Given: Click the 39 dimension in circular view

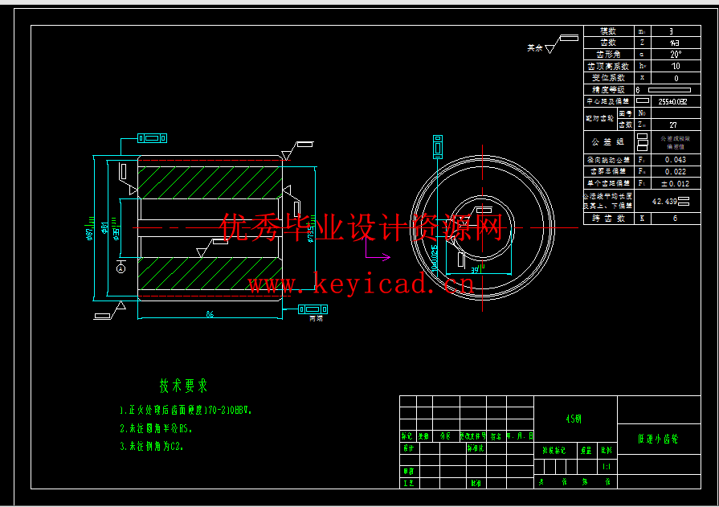Looking at the screenshot, I should (474, 270).
